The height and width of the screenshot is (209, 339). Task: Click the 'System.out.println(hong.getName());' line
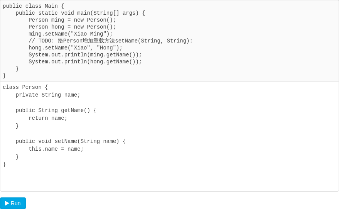85,61
